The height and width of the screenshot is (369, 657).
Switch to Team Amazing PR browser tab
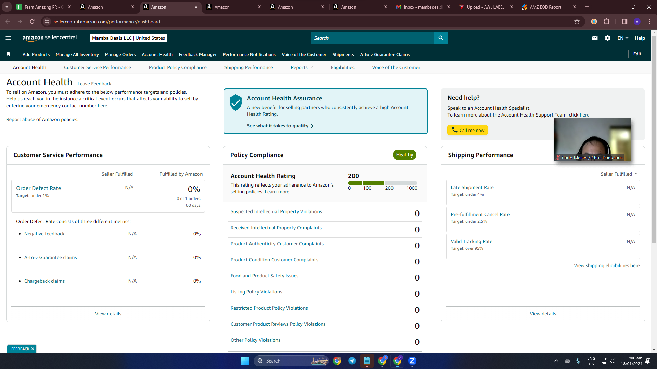[44, 7]
